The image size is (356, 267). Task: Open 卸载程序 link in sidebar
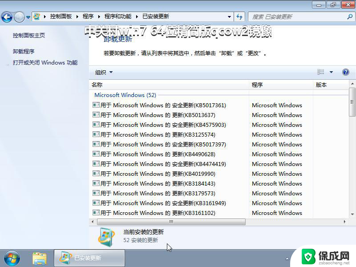(x=24, y=52)
